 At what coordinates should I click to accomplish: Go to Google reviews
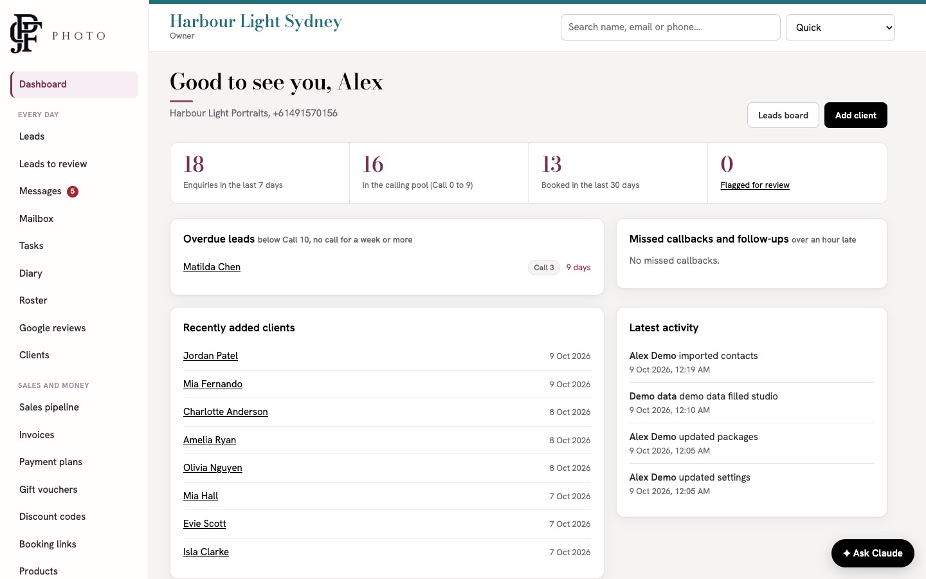(x=75, y=328)
